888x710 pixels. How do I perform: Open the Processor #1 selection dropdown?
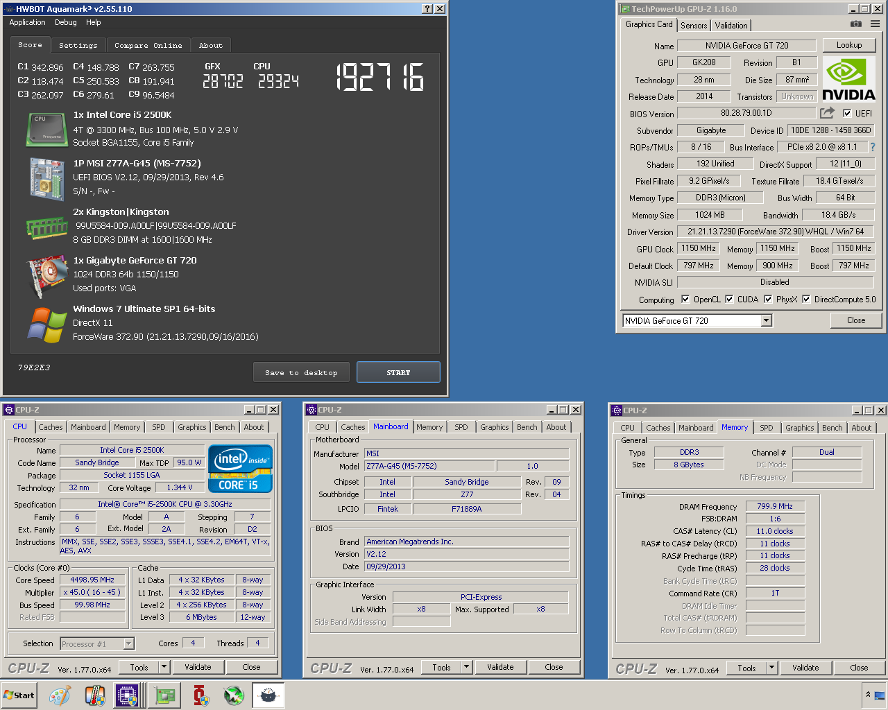pyautogui.click(x=128, y=644)
